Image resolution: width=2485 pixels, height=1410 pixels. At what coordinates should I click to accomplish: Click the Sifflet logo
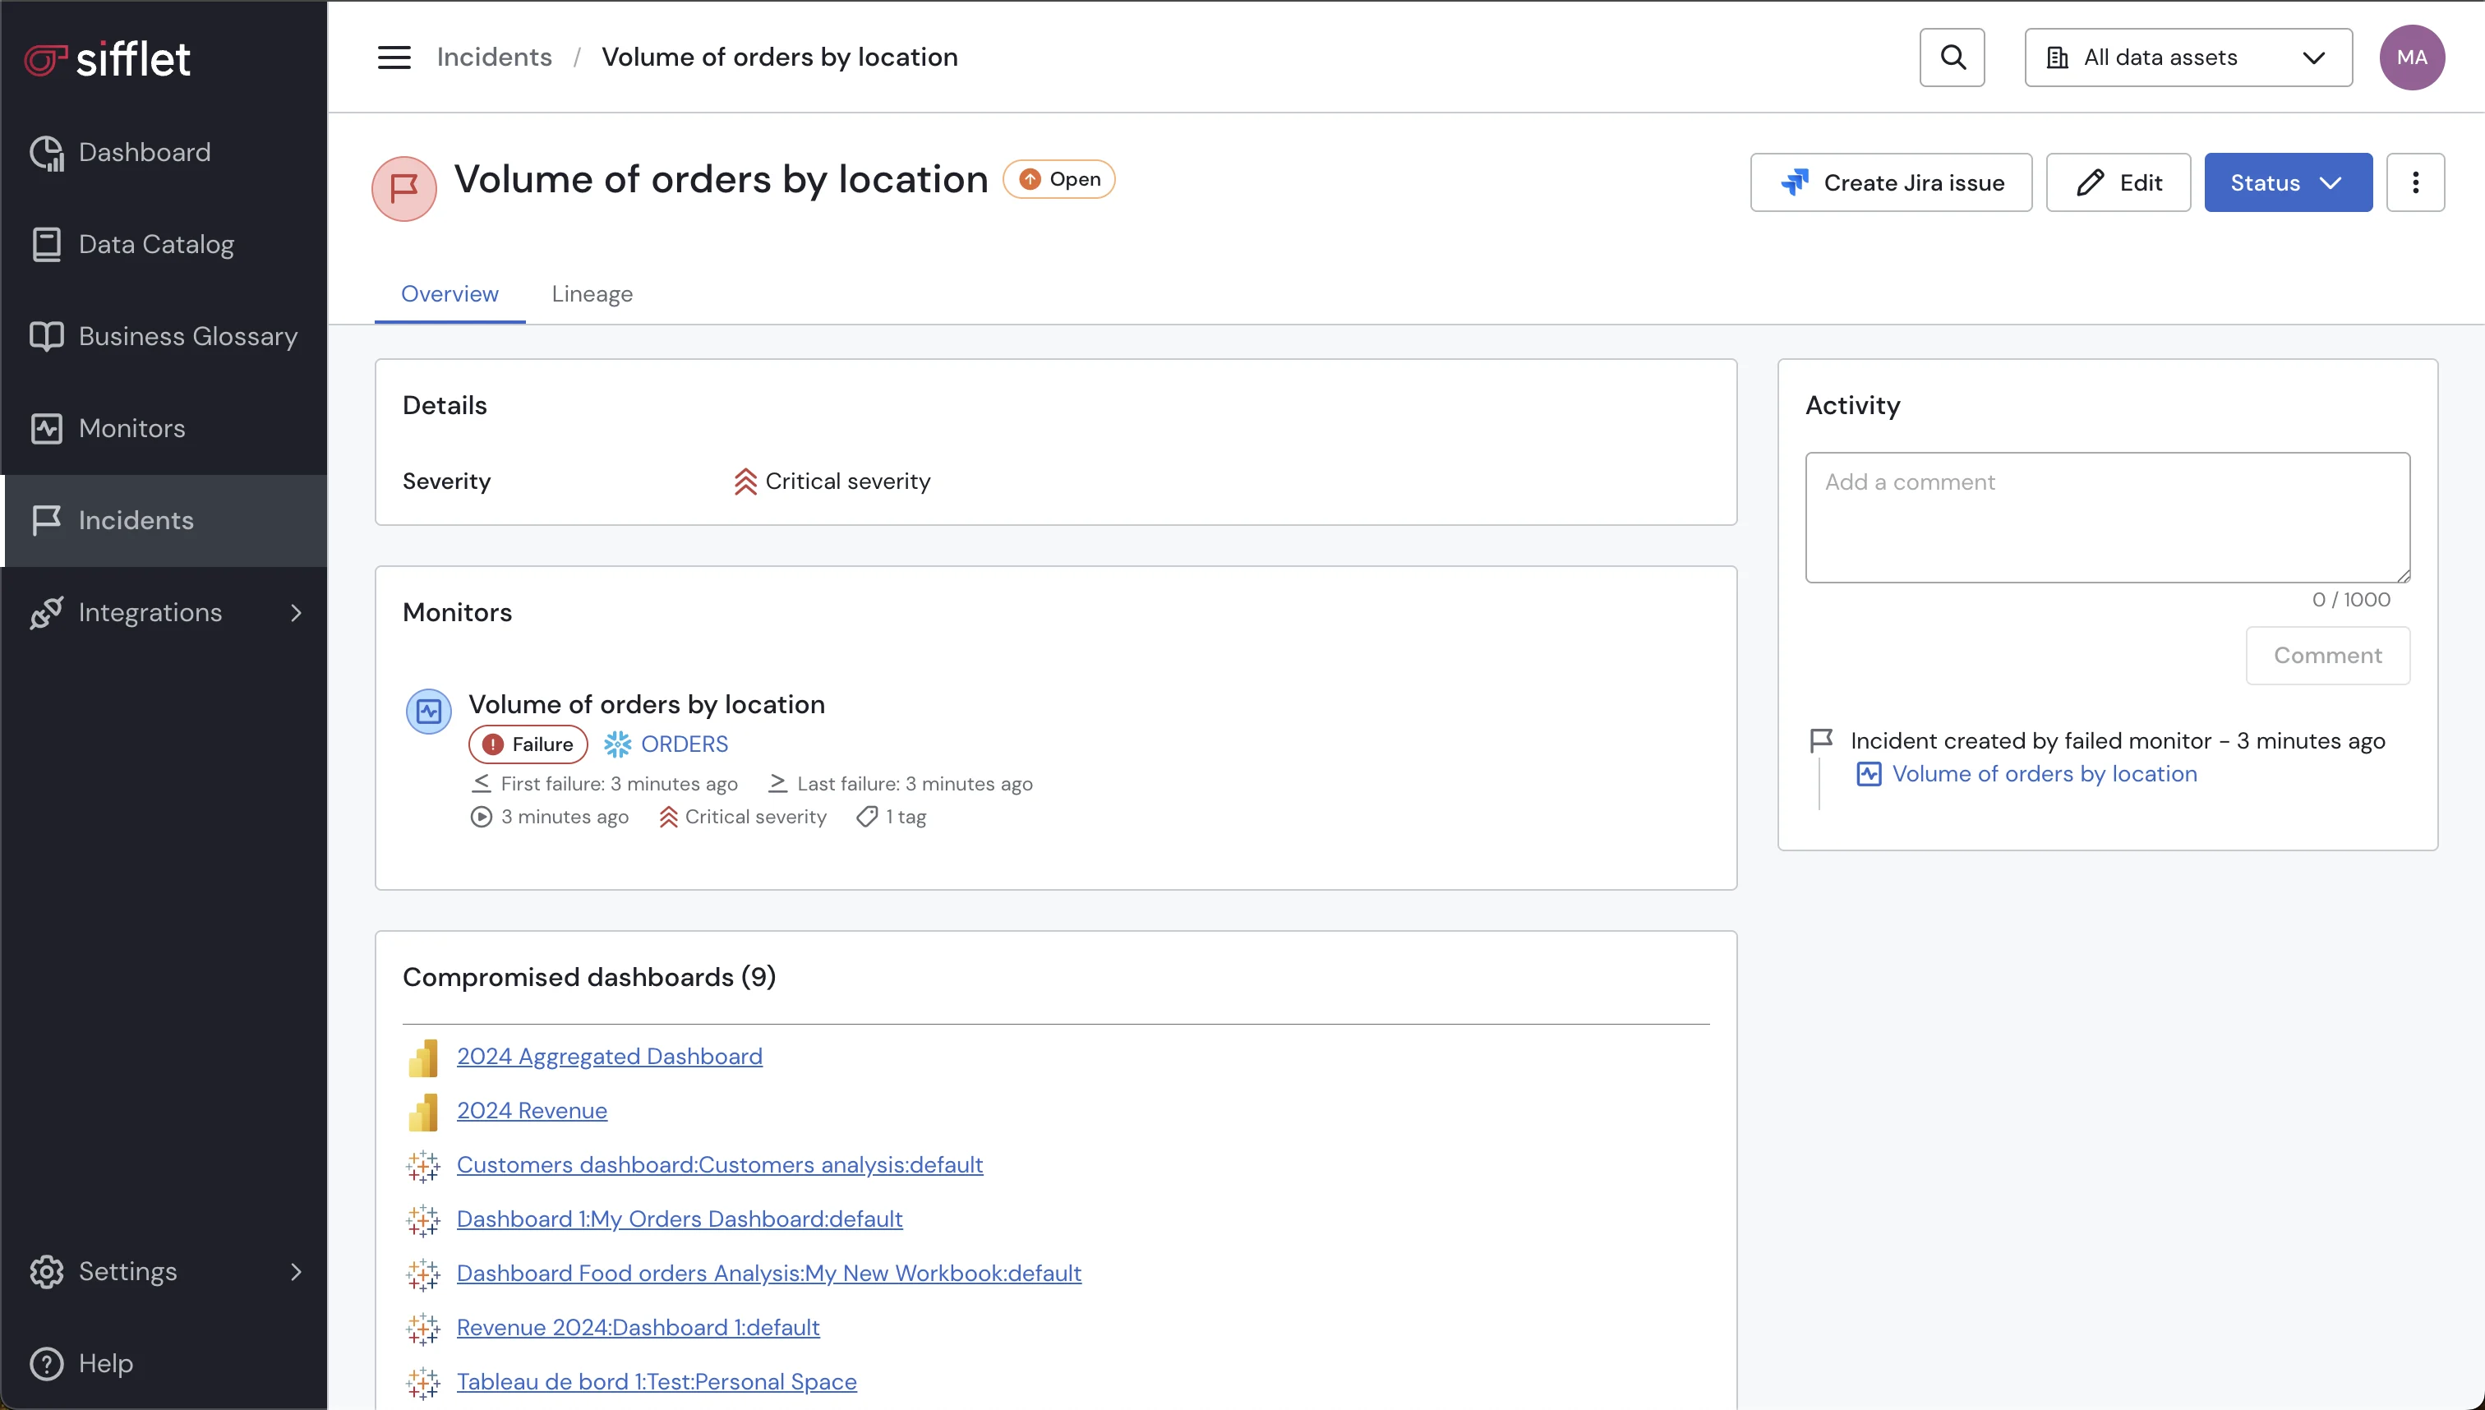108,59
